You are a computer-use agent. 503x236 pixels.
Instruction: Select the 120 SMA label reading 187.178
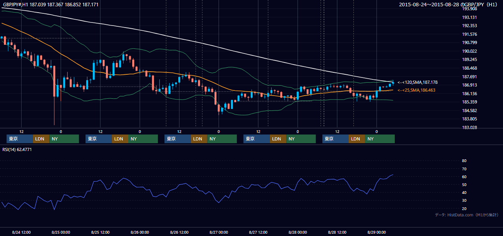418,83
